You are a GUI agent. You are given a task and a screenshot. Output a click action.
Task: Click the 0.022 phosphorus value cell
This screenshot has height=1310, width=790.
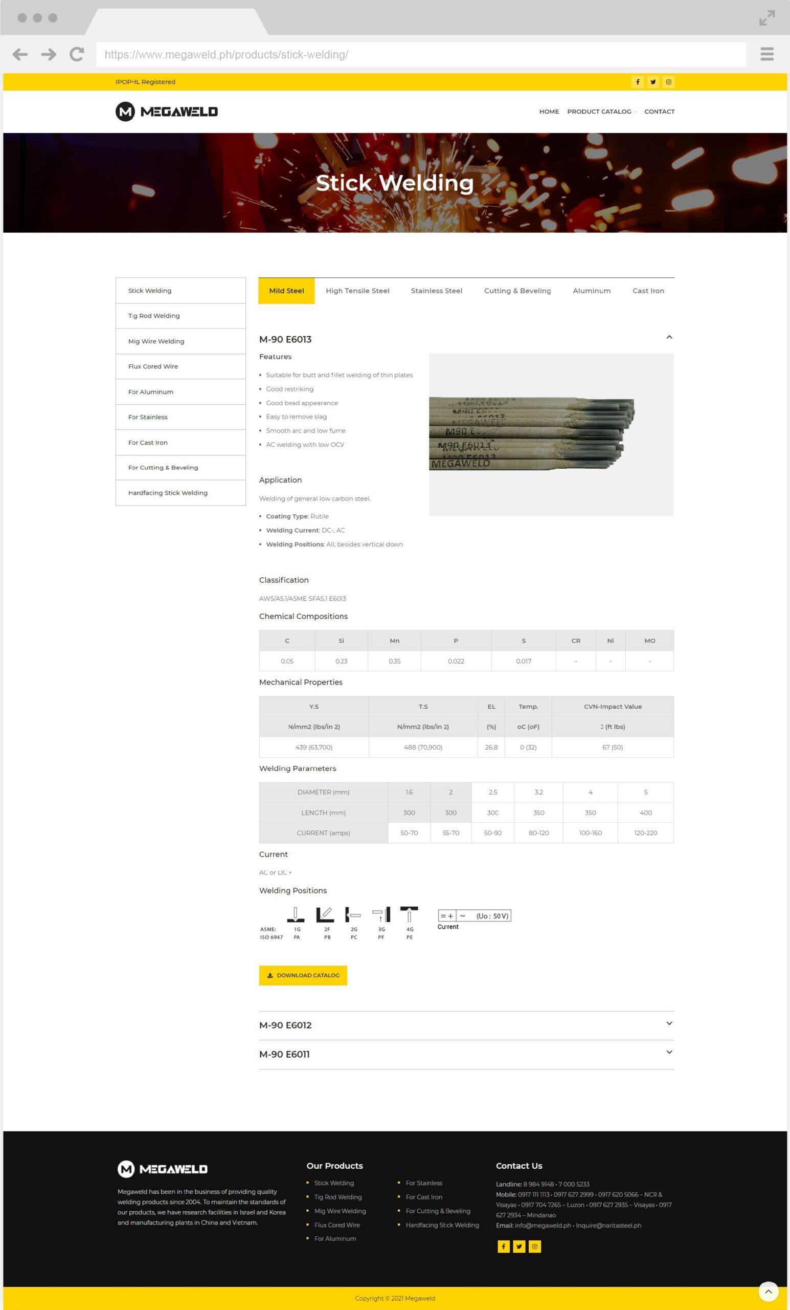pos(456,661)
